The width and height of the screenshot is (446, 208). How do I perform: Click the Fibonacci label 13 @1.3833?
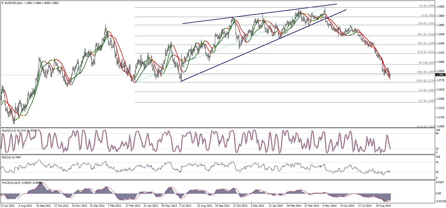point(428,15)
